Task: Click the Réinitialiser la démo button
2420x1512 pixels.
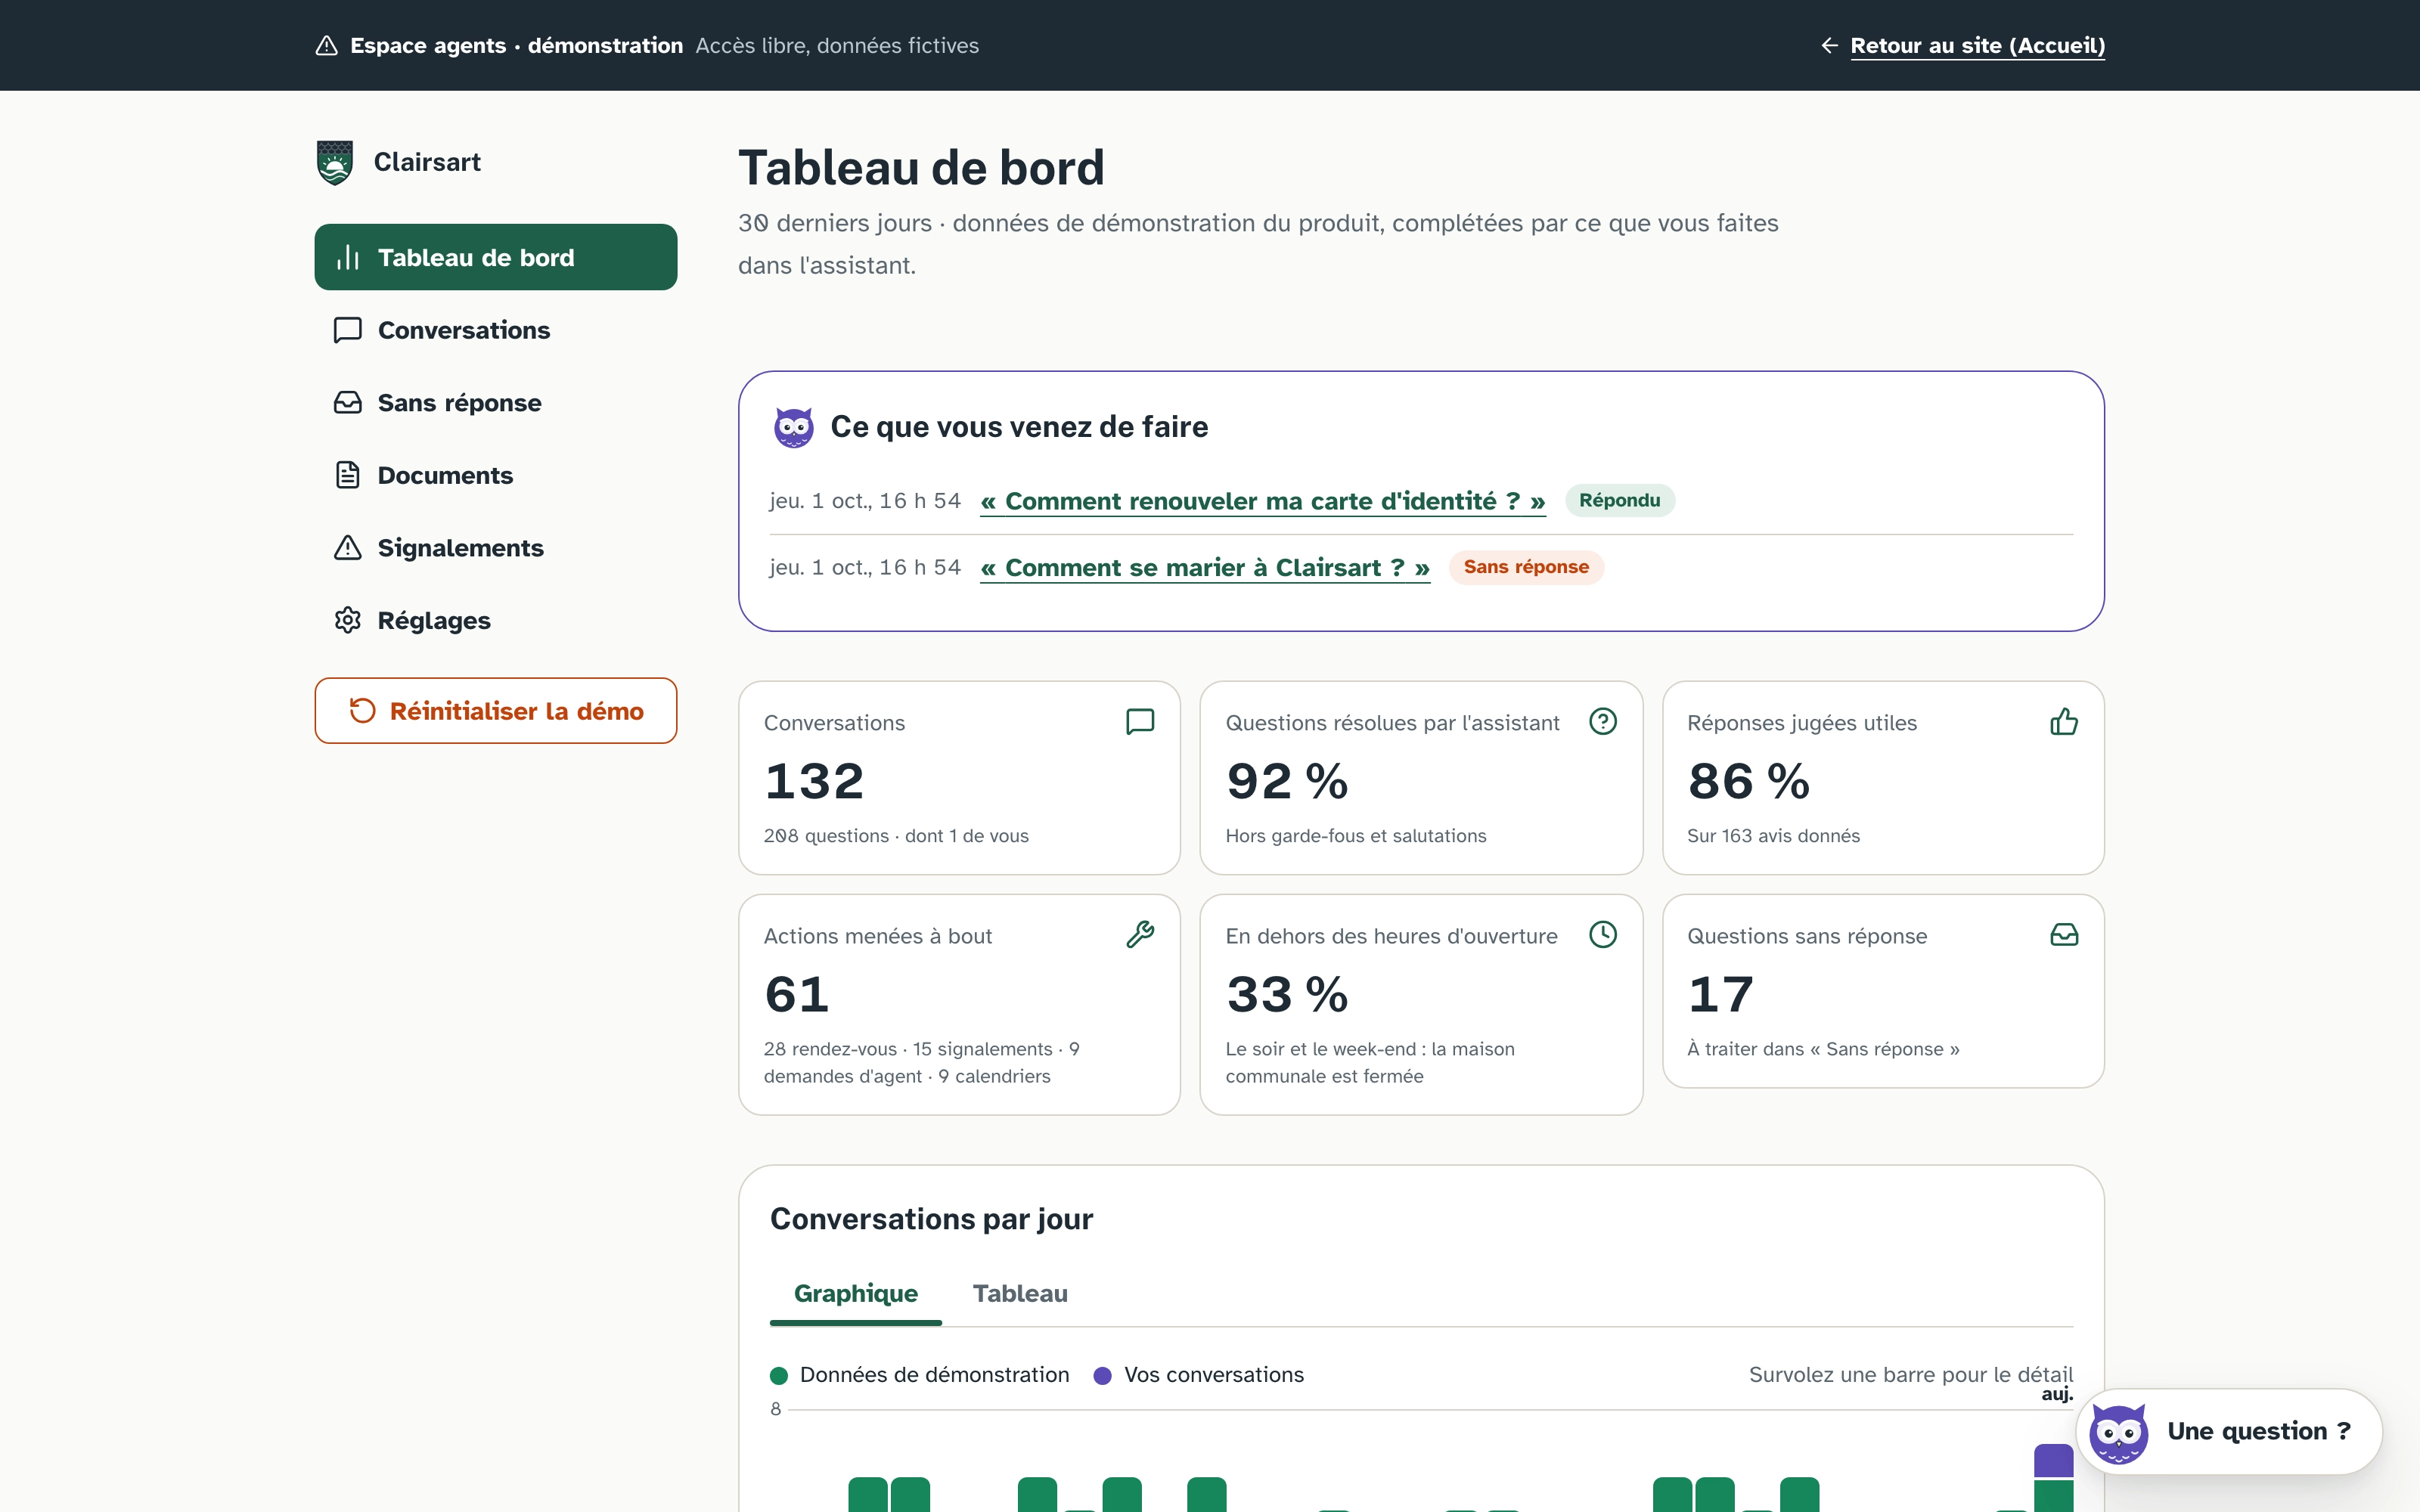Action: (496, 711)
